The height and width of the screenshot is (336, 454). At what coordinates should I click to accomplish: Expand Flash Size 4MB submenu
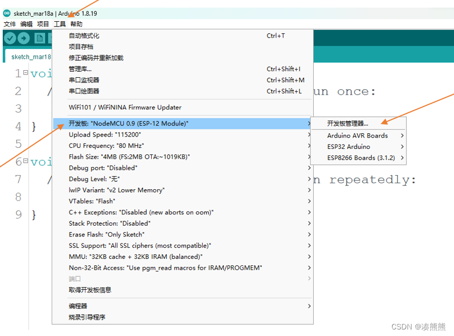183,157
